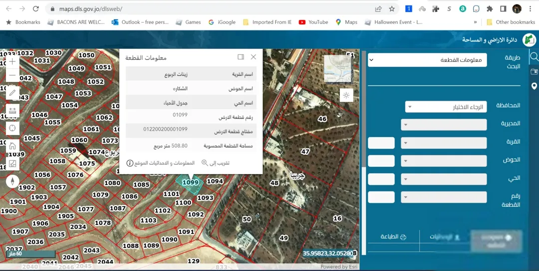This screenshot has height=271, width=539.
Task: Click 'تقريب إلى' zoom-to link
Action: pos(216,163)
